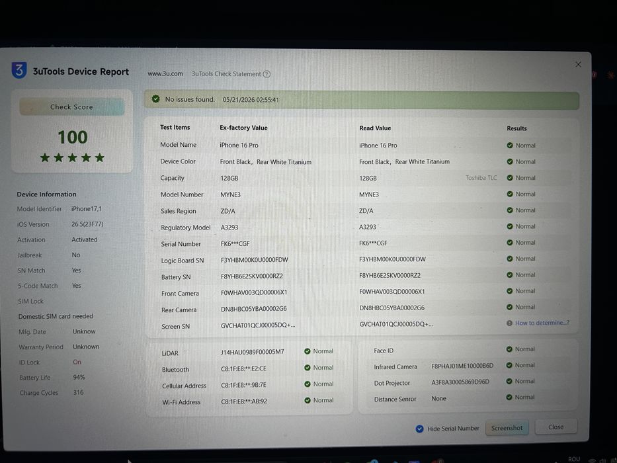Click ROU language indicator in taskbar
Image resolution: width=617 pixels, height=463 pixels.
(x=574, y=459)
